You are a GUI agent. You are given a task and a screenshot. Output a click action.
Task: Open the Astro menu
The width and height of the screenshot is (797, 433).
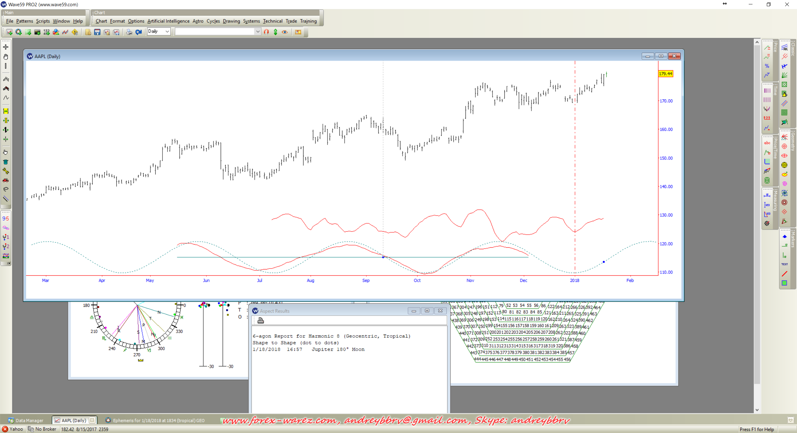tap(198, 21)
